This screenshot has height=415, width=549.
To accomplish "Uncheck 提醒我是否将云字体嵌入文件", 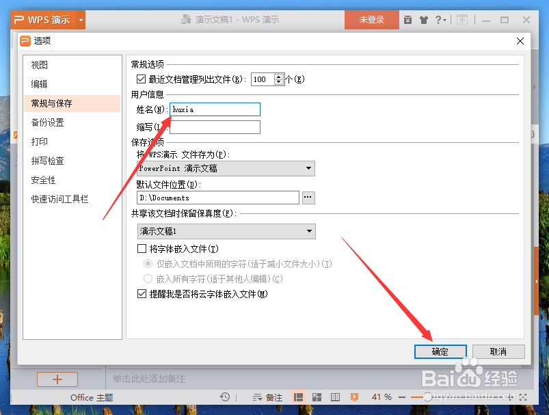I will (142, 293).
